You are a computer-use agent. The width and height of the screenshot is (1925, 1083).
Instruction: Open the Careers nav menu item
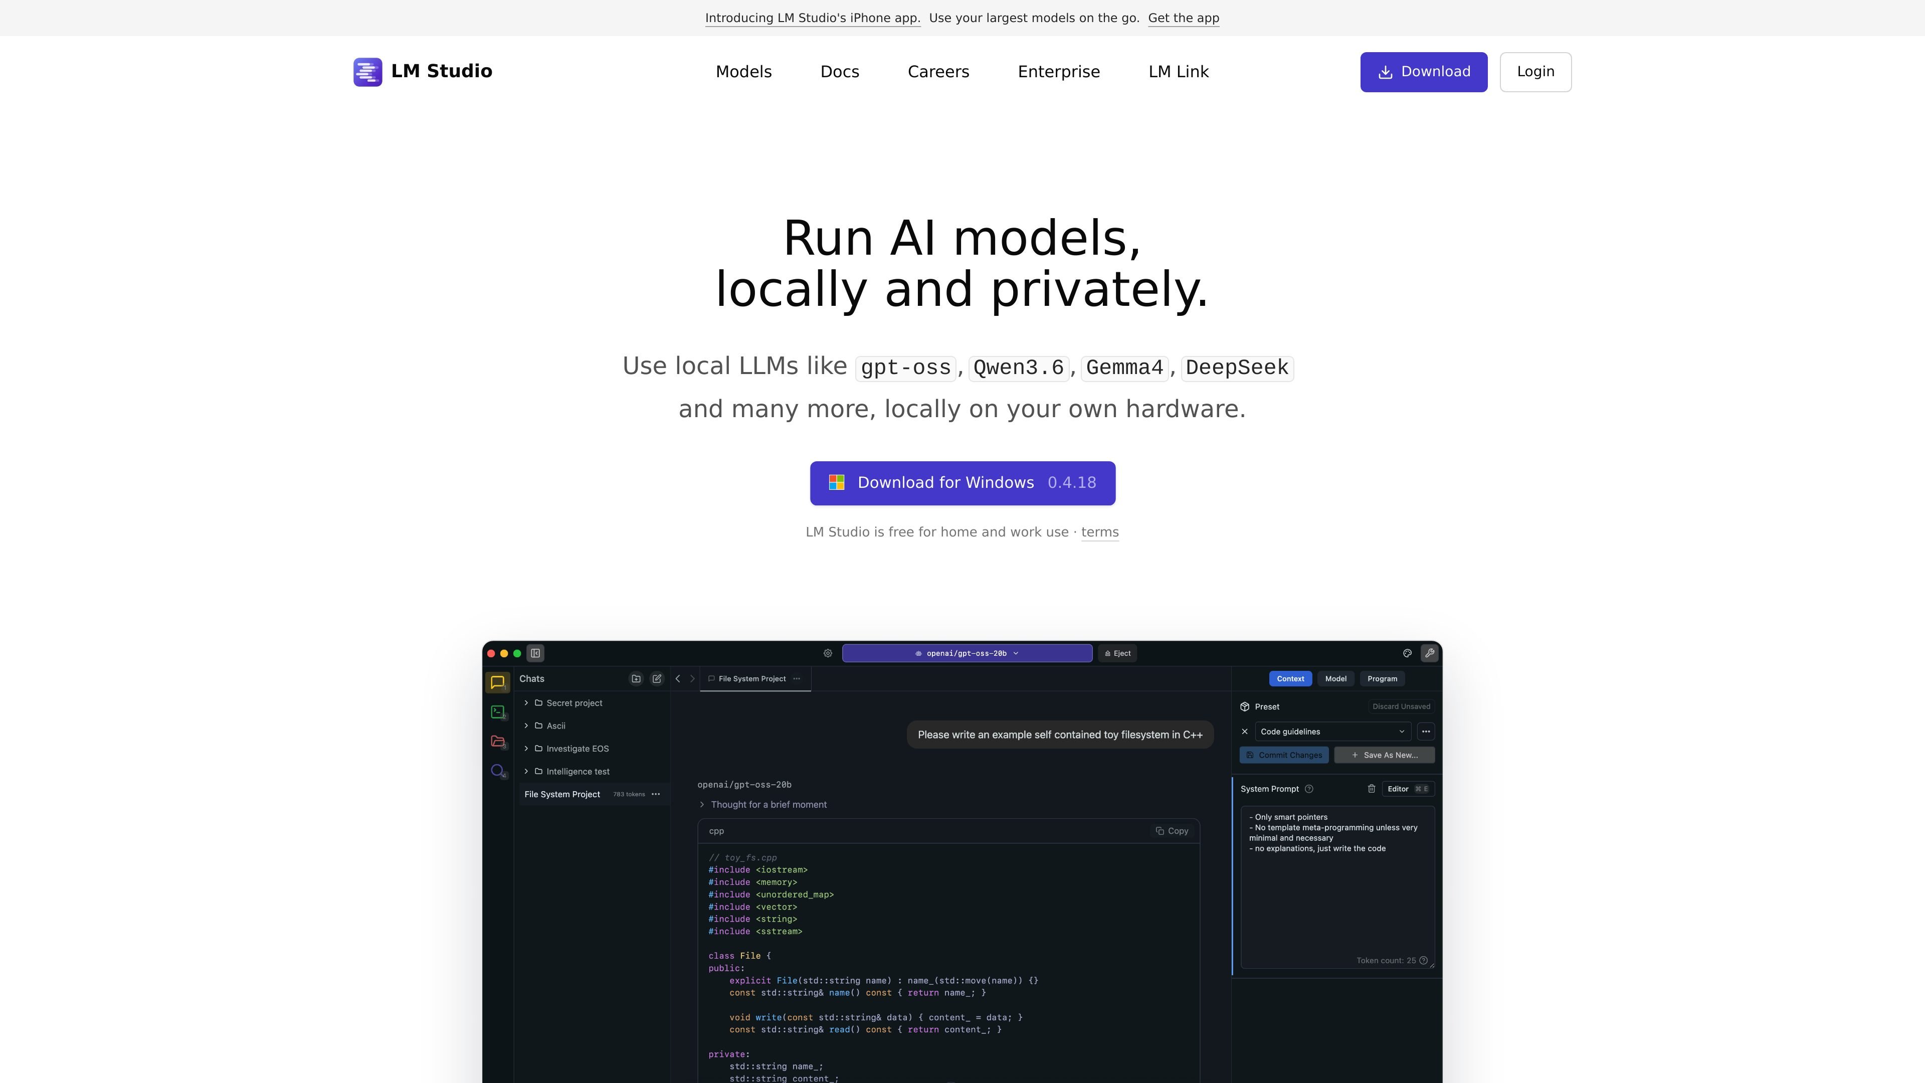click(938, 72)
